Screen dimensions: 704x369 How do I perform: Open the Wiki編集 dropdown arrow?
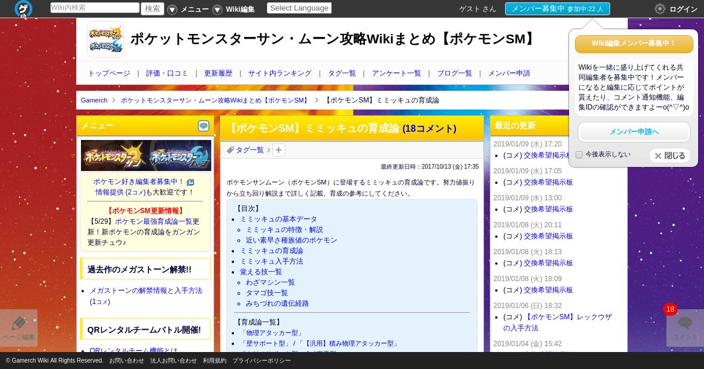pos(217,9)
